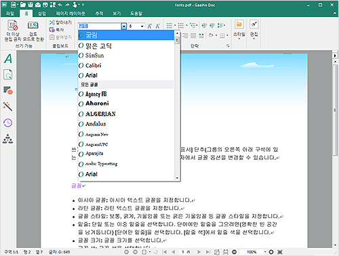Click the bullet list icon
This screenshot has width=339, height=256.
169,26
